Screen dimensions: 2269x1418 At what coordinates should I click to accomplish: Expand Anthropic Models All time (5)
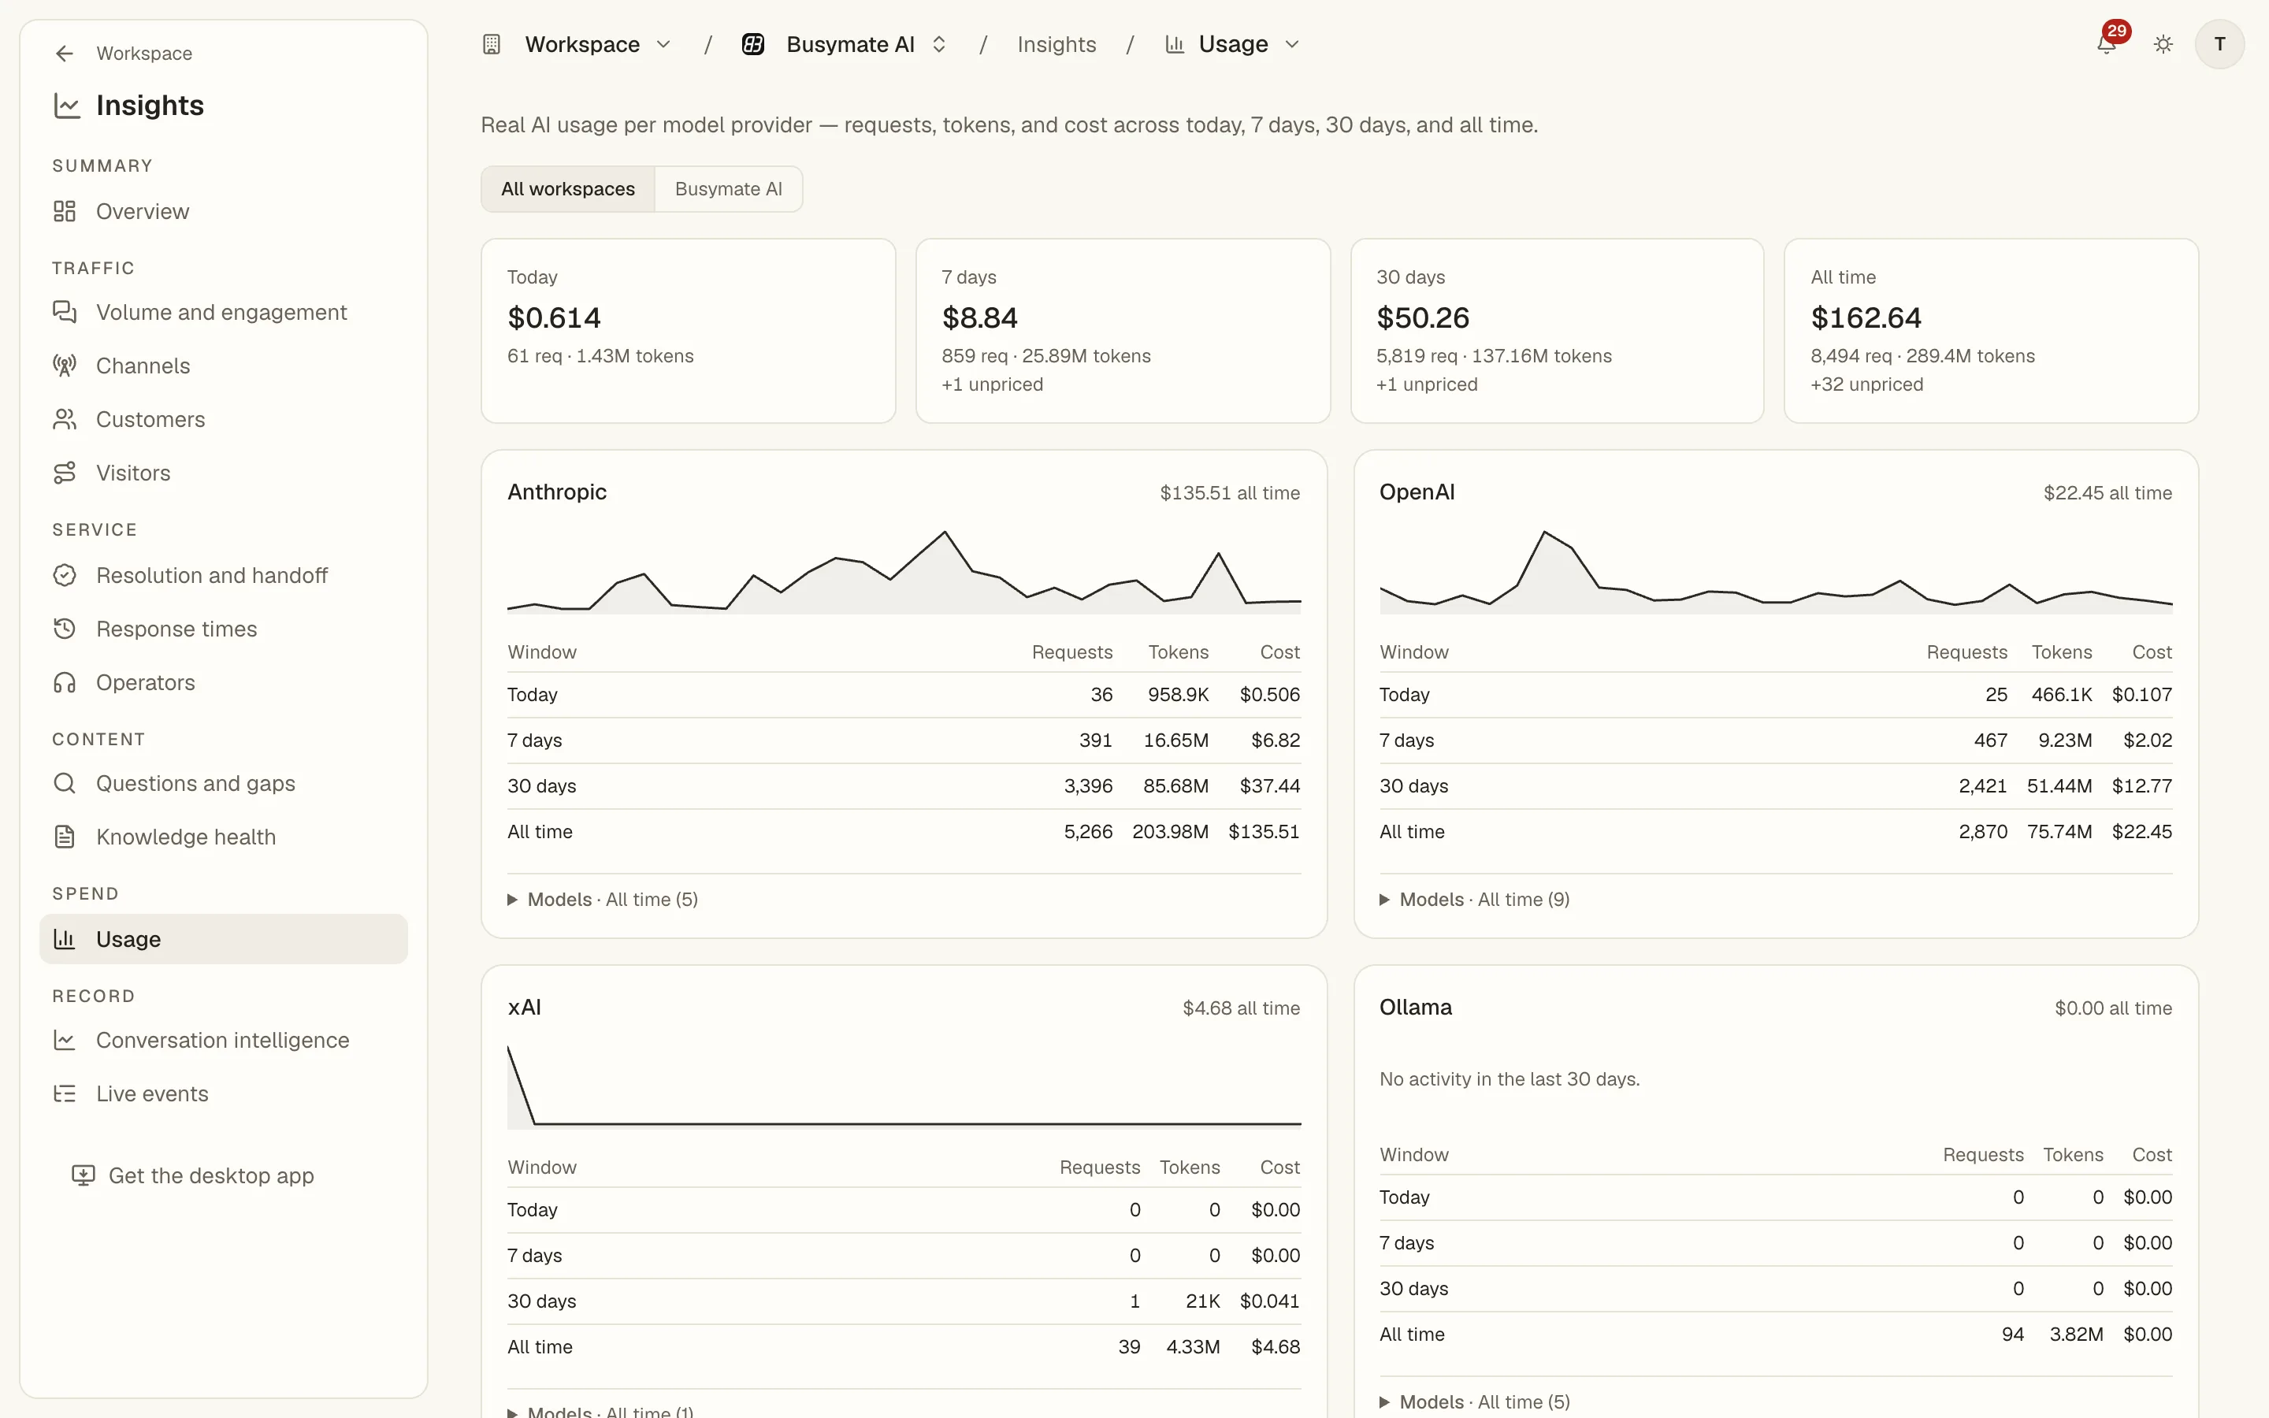[x=603, y=900]
